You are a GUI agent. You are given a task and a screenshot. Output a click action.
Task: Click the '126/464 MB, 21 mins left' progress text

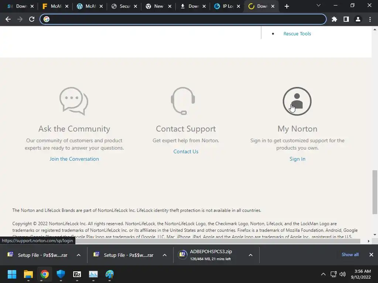click(210, 259)
